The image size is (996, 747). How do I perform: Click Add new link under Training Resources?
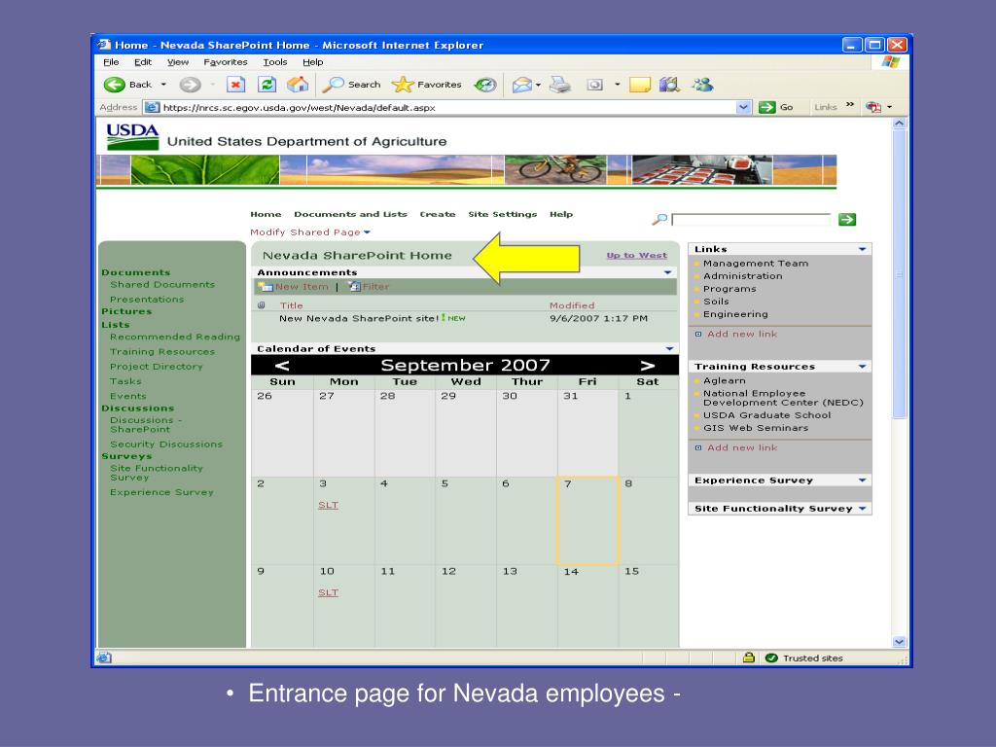(x=742, y=447)
